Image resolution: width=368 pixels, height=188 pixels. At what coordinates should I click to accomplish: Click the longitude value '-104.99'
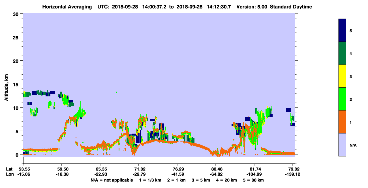coord(254,174)
